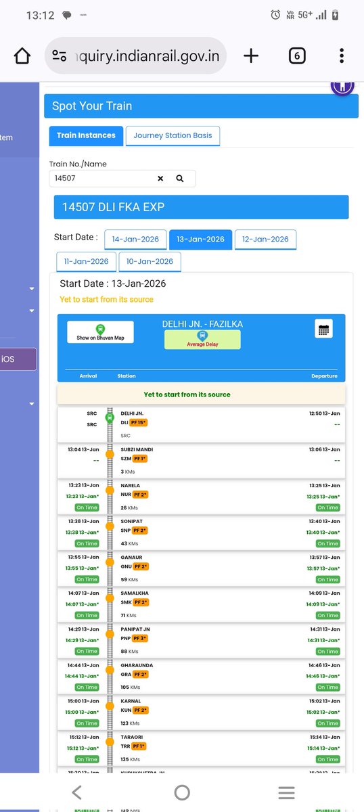
Task: Click the DELHI JN. station name
Action: (132, 413)
